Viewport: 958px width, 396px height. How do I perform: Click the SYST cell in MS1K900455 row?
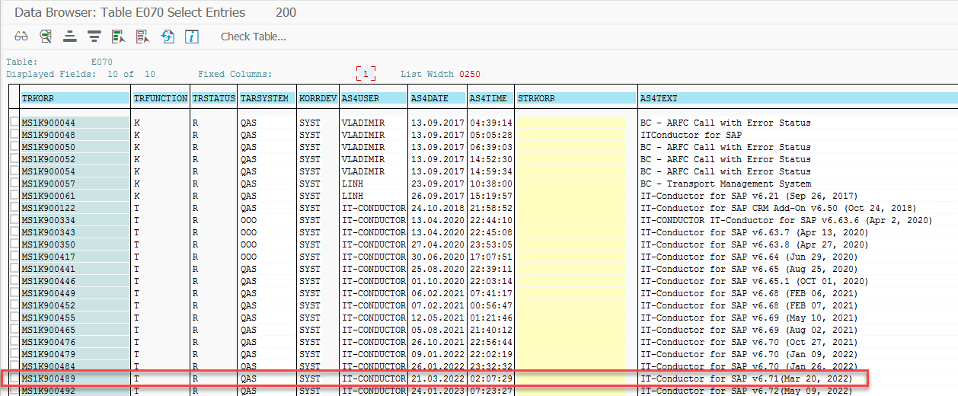310,318
